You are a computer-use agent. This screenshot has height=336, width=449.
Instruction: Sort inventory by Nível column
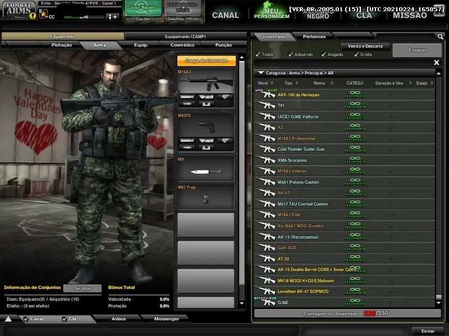click(265, 83)
